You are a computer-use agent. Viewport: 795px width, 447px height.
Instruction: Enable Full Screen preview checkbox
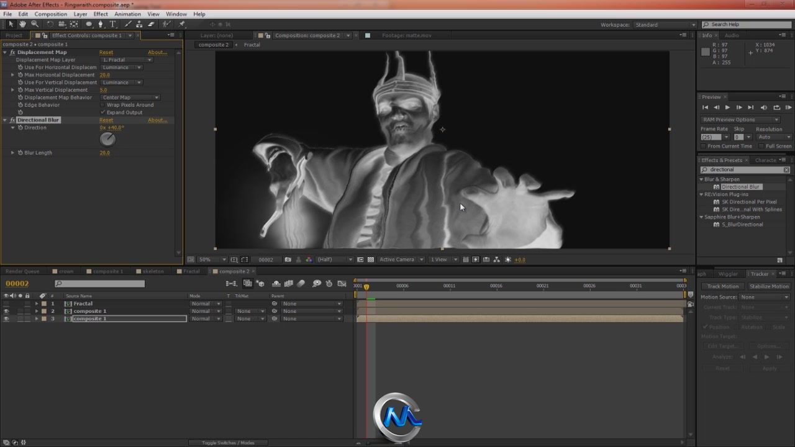click(761, 147)
